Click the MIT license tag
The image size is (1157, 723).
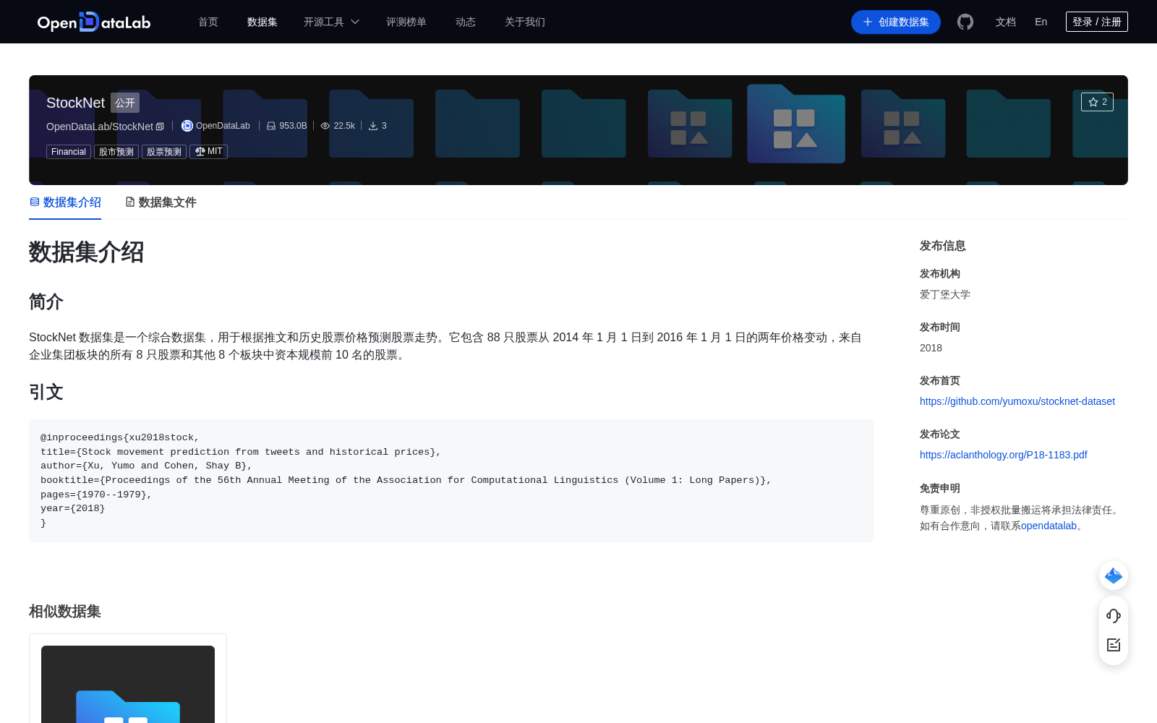coord(208,152)
